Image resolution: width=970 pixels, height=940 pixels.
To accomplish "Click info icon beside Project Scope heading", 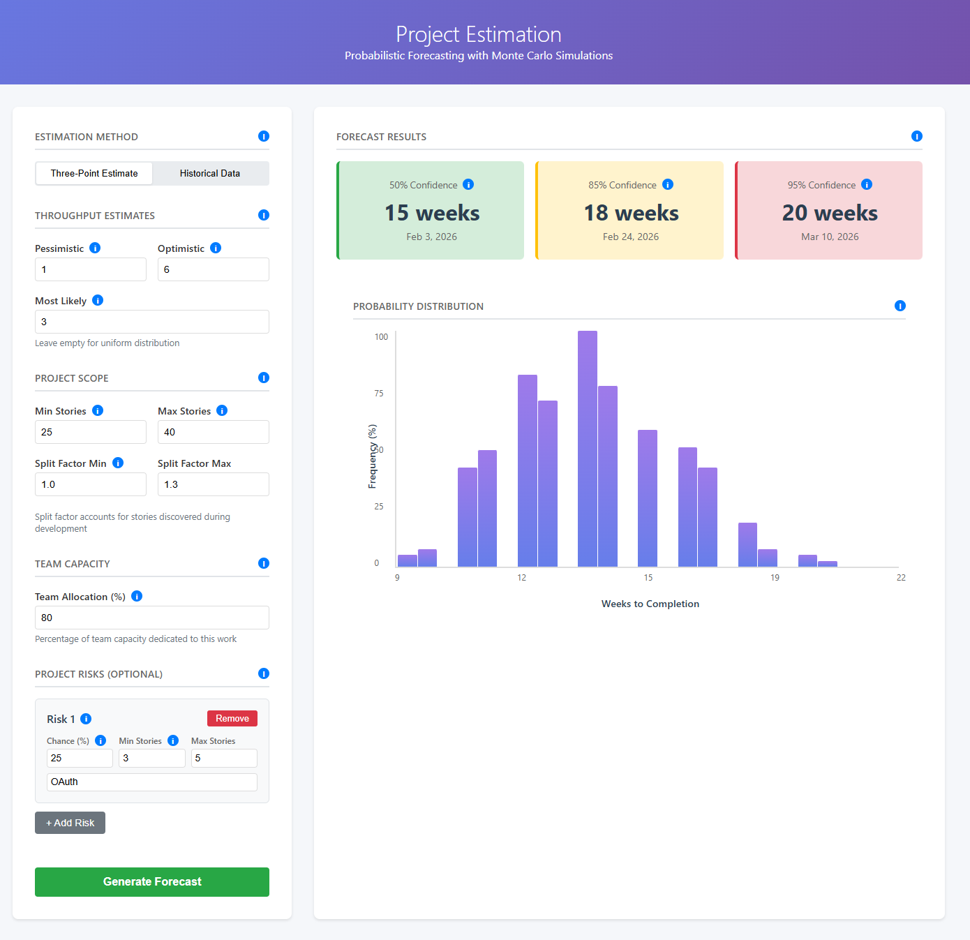I will [264, 378].
